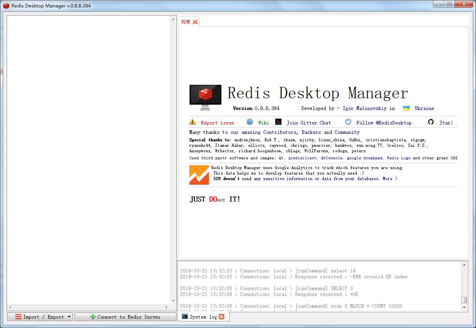Click connection tree horizontal scroll left arrow
476x328 pixels.
tap(10, 307)
